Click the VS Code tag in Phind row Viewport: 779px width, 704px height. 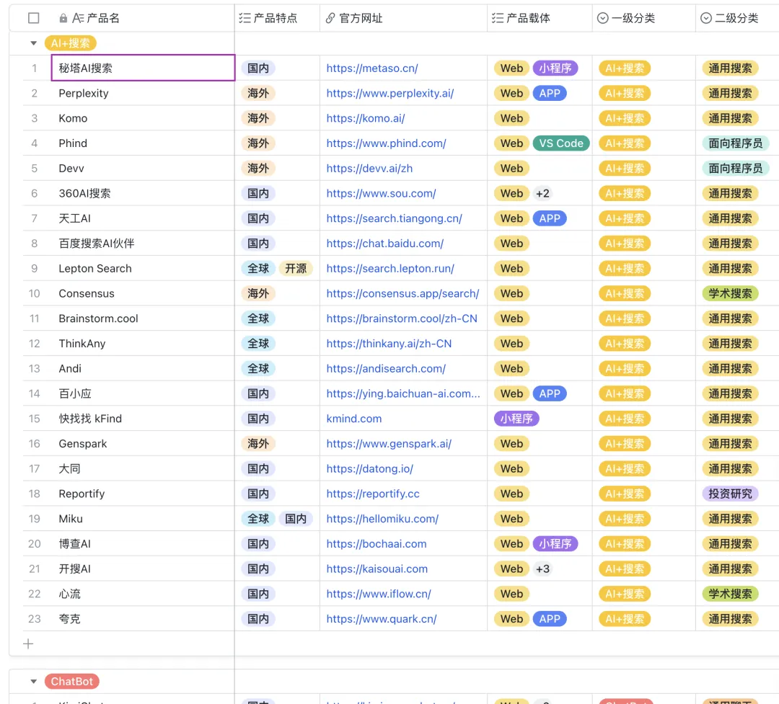[x=561, y=143]
